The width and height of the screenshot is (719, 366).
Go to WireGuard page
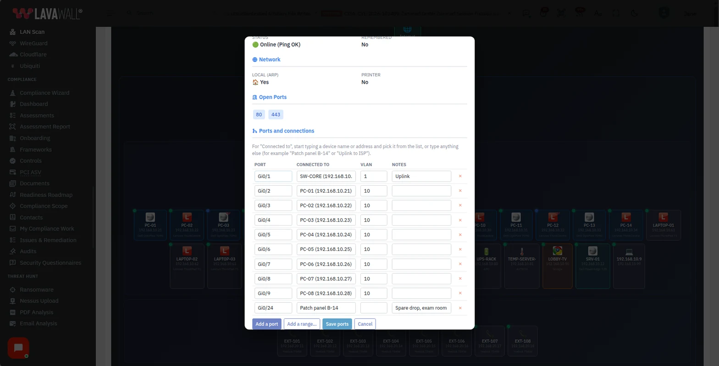pos(33,43)
